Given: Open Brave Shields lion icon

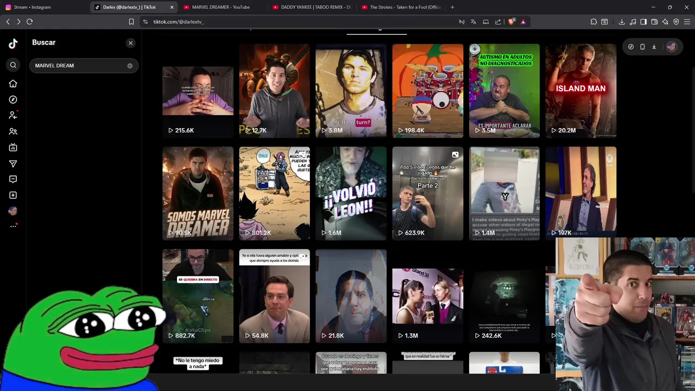Looking at the screenshot, I should (511, 22).
